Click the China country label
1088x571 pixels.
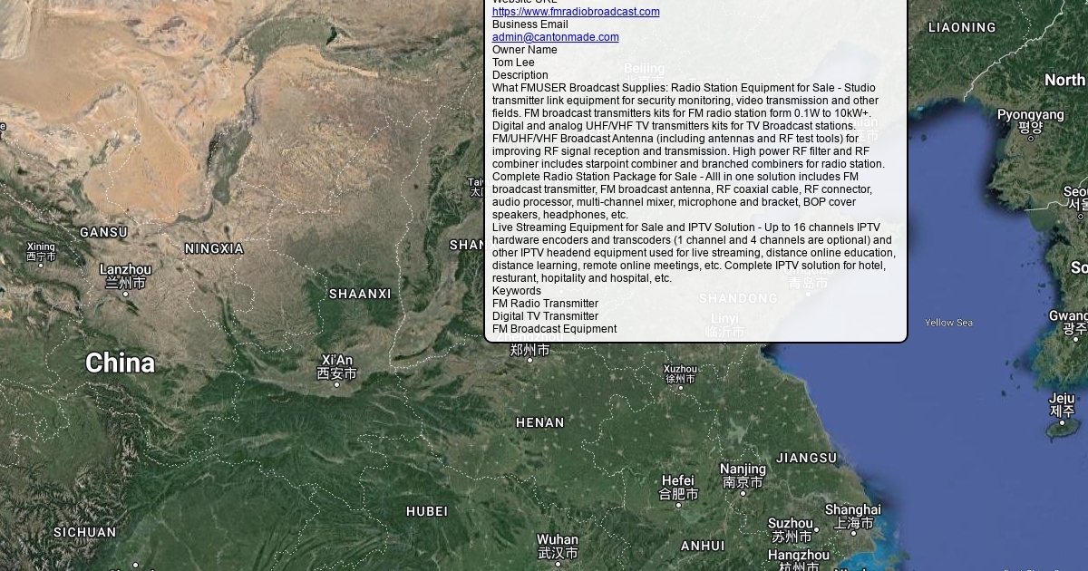point(120,363)
